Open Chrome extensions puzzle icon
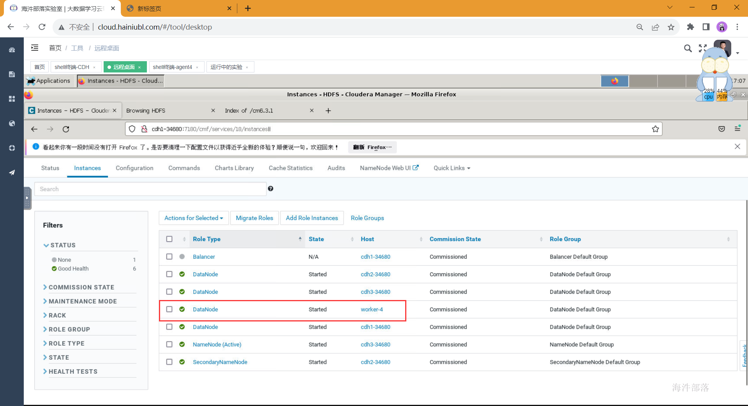 (690, 27)
